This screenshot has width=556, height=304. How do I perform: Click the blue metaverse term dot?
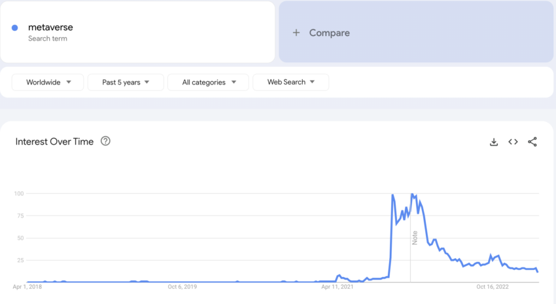click(14, 28)
